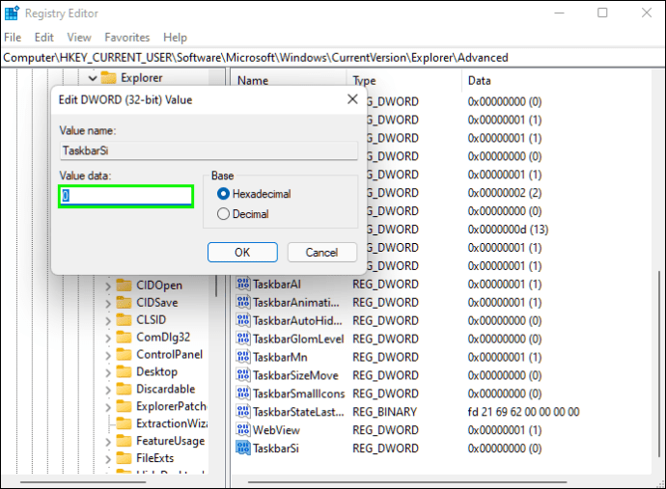Open the Help menu
This screenshot has width=666, height=489.
(175, 38)
